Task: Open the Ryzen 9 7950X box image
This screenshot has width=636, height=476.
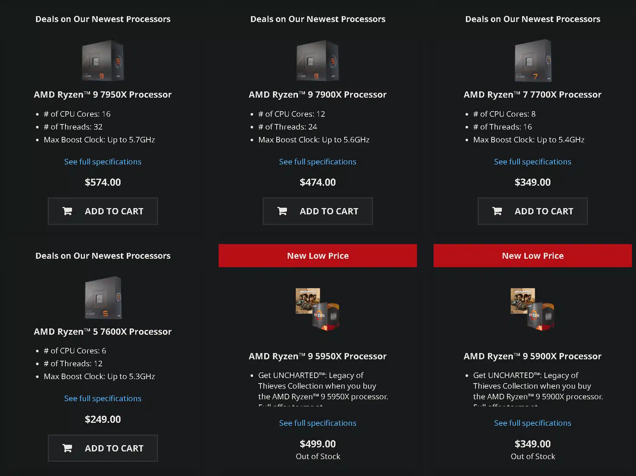Action: (103, 61)
